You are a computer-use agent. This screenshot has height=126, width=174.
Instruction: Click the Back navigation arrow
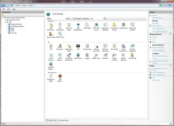tap(3, 5)
